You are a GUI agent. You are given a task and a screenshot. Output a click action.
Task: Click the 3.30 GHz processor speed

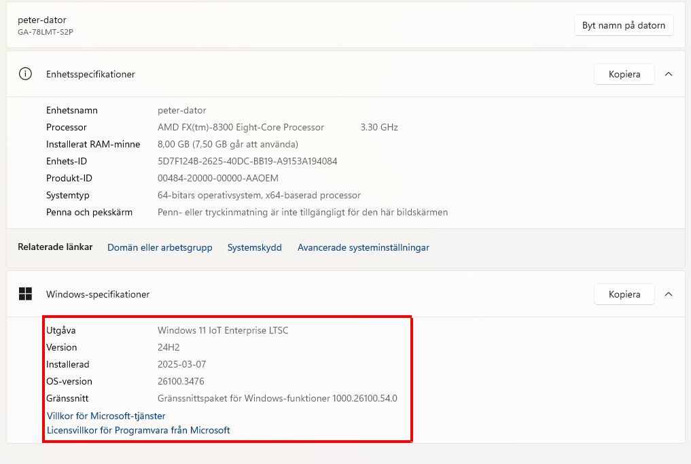[x=379, y=127]
